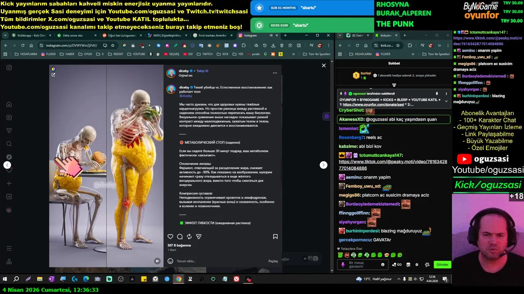Open Instagram Reels from the sidebar
This screenshot has width=524, height=294.
9,118
